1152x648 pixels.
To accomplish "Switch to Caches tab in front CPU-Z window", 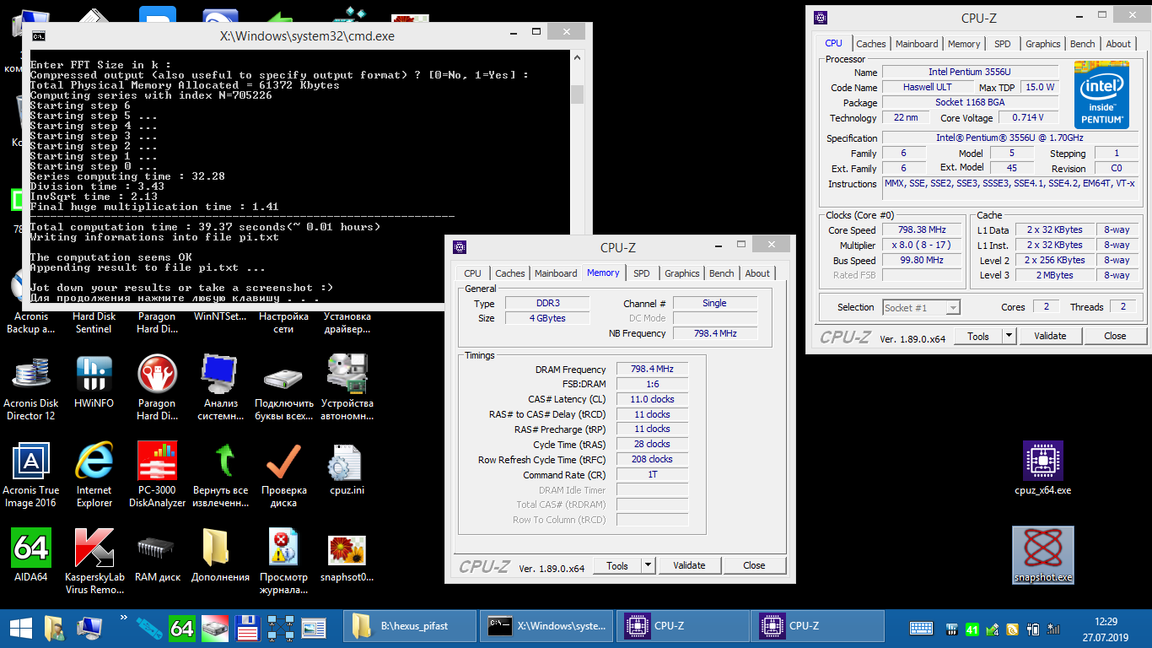I will (510, 273).
